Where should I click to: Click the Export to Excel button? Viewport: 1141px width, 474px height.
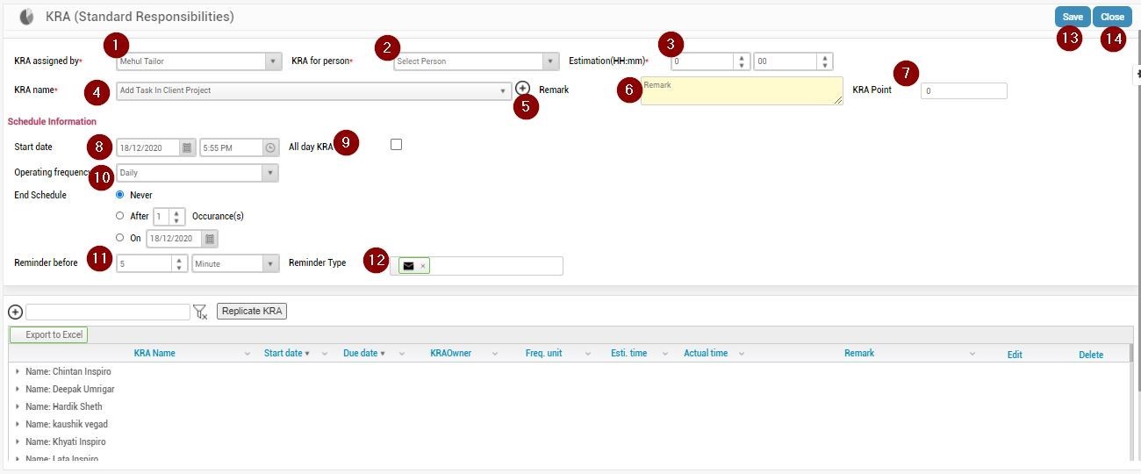coord(49,334)
